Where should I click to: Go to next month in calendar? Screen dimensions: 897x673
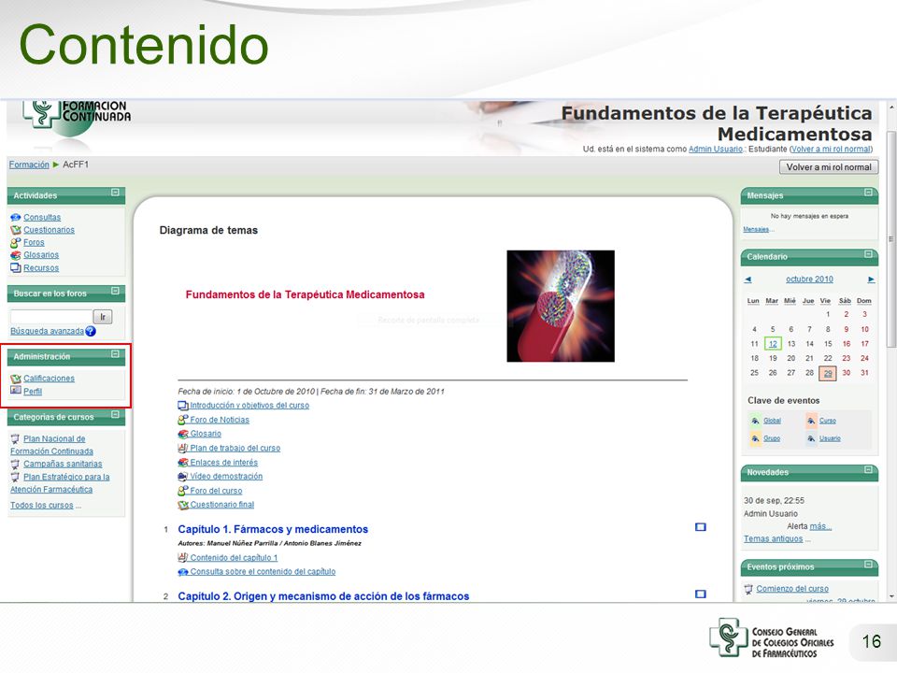(871, 279)
